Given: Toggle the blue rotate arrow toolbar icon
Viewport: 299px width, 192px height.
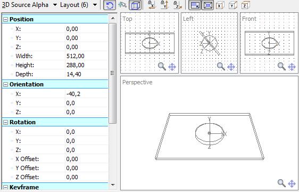Looking at the screenshot, I should click(110, 5).
